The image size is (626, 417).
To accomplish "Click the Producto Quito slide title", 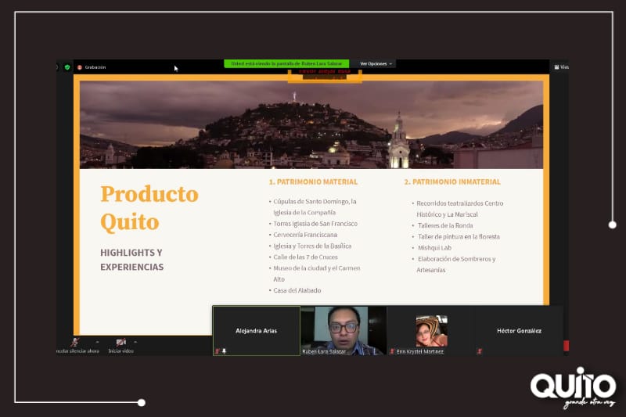I will 149,207.
